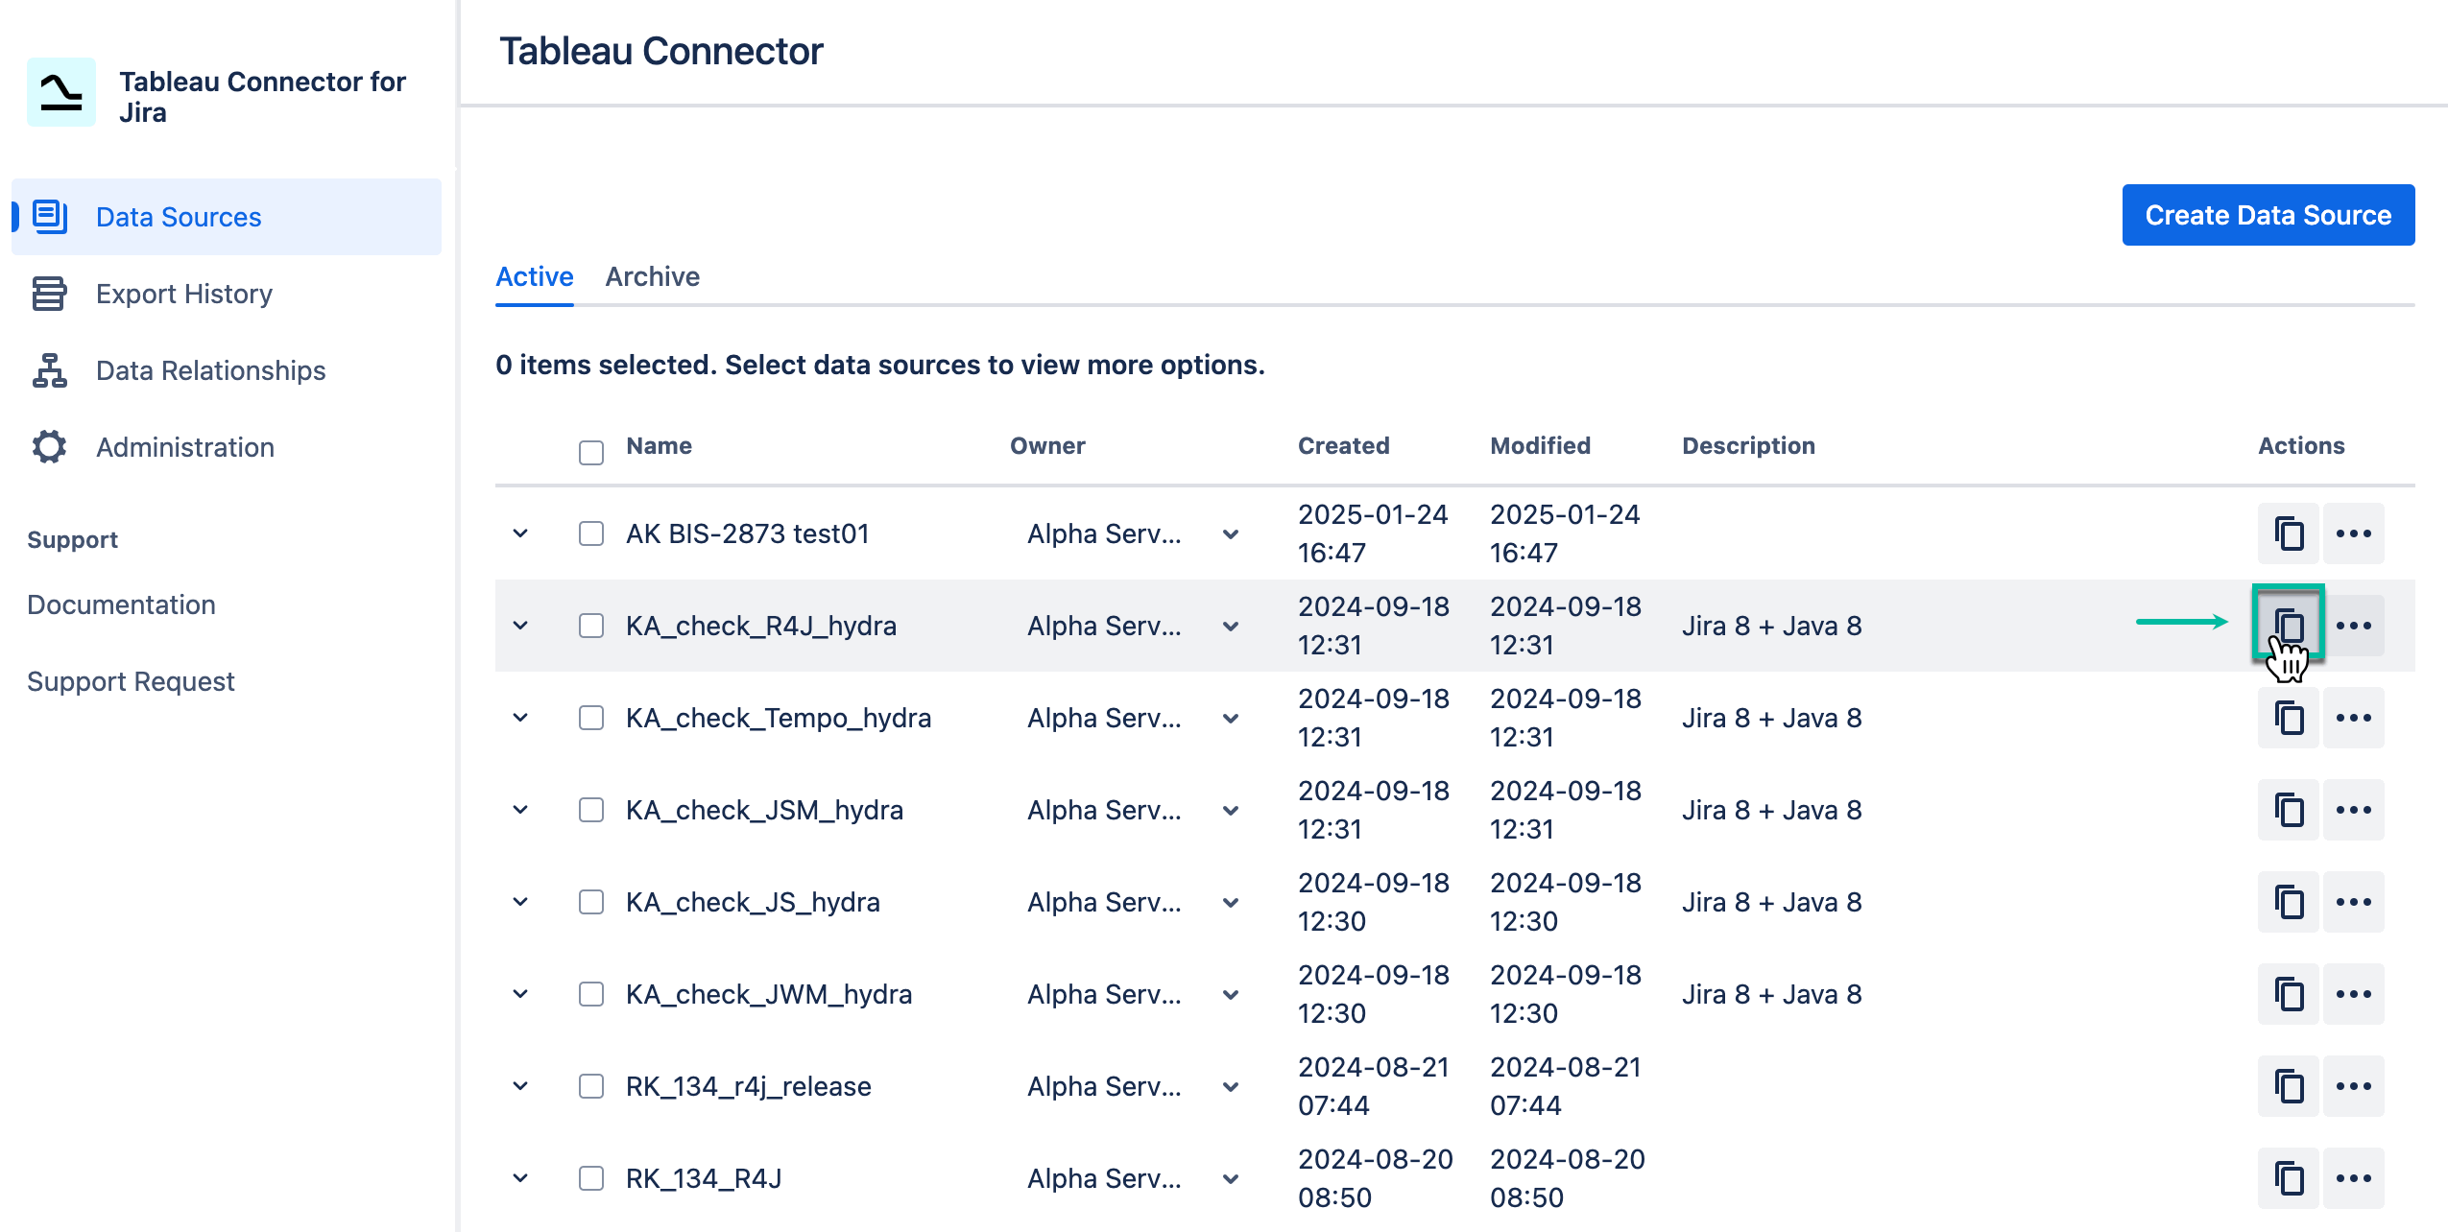
Task: Check the RK_134_R4J row checkbox
Action: [589, 1178]
